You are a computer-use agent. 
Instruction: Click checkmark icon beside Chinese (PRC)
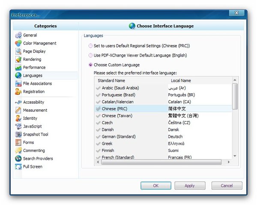98,109
